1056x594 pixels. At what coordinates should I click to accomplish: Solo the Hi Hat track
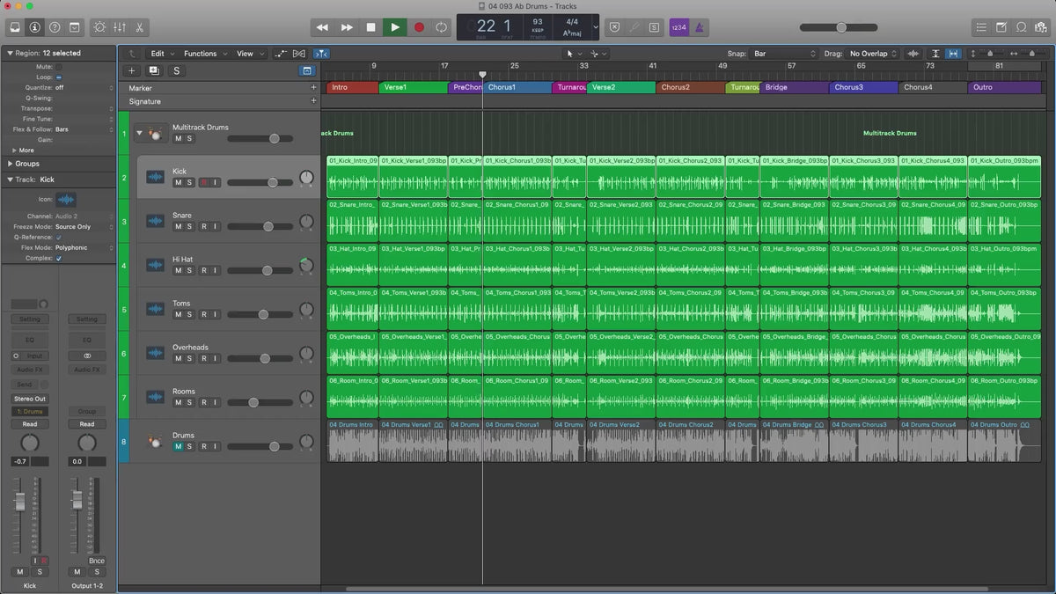tap(189, 270)
